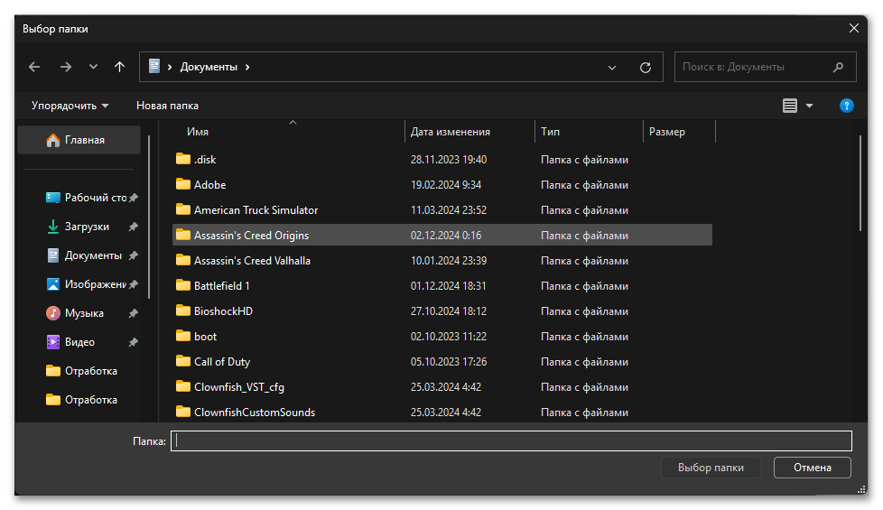883x510 pixels.
Task: Go up one folder level
Action: pos(119,67)
